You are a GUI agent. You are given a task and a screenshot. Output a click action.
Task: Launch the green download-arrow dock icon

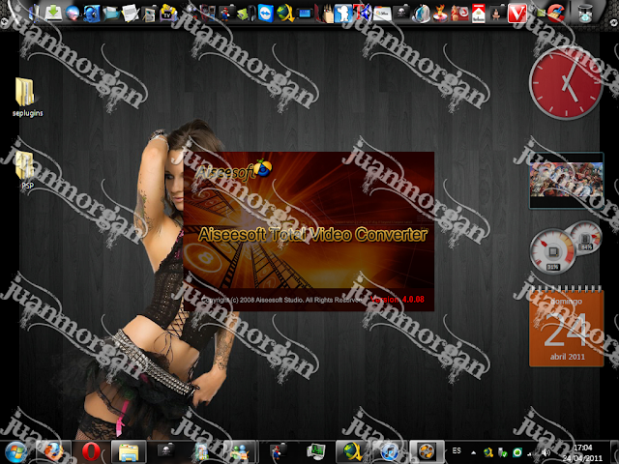click(x=53, y=13)
